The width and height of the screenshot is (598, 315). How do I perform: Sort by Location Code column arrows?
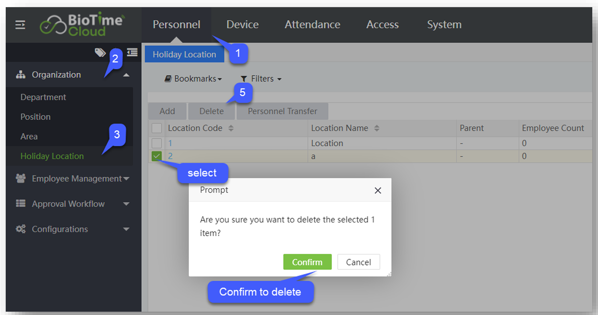click(231, 128)
